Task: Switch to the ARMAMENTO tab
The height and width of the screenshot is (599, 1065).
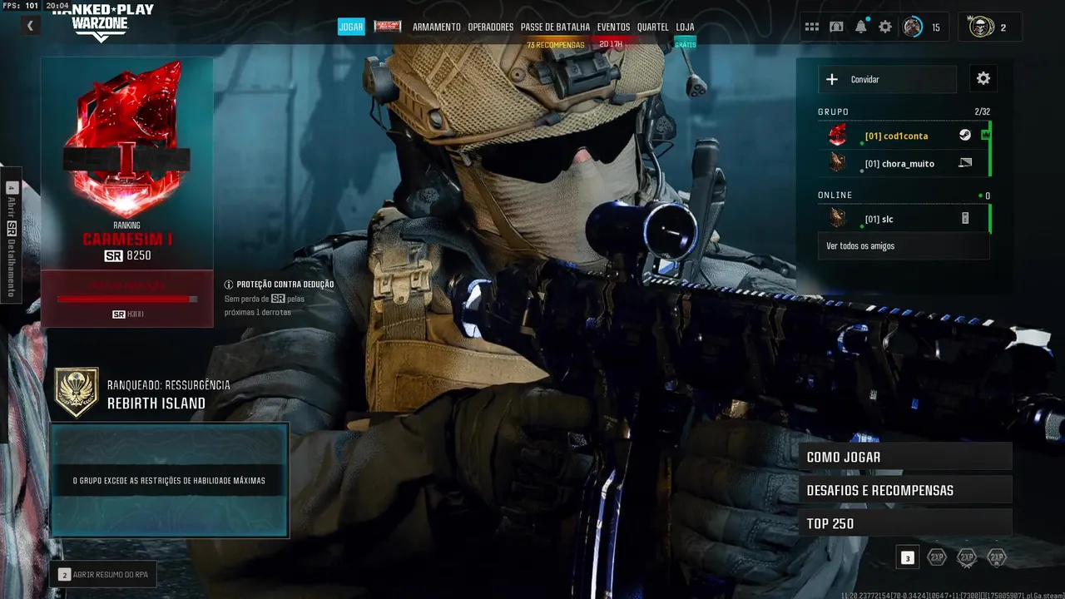Action: coord(437,27)
